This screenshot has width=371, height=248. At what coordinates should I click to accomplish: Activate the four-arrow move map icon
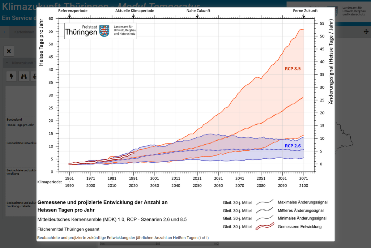[x=366, y=32]
